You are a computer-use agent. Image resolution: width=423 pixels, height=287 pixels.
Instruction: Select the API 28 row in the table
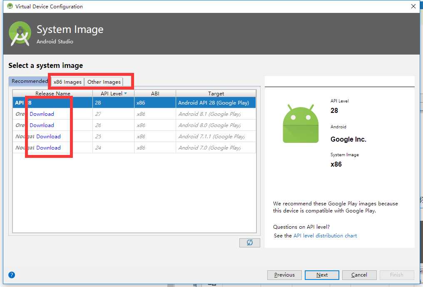134,102
